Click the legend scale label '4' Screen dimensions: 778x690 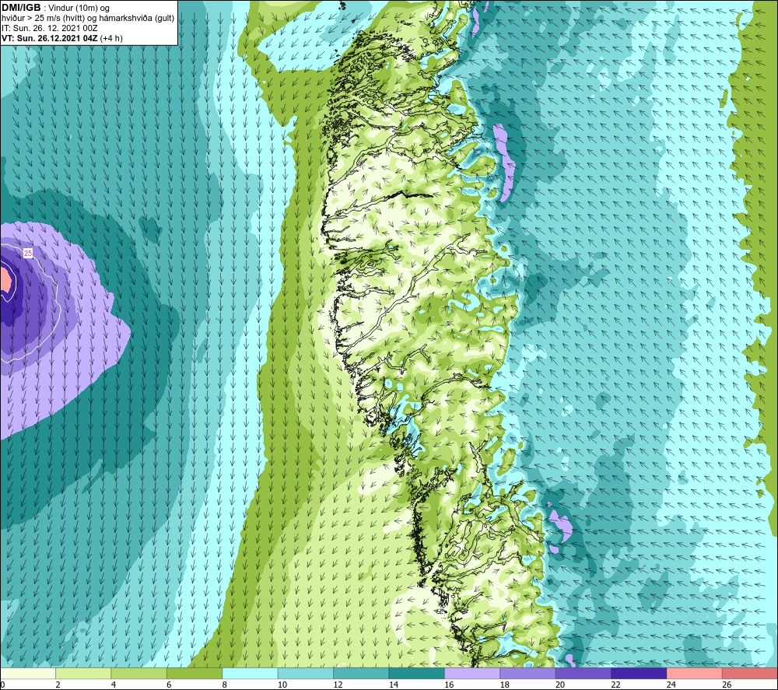[x=114, y=685]
